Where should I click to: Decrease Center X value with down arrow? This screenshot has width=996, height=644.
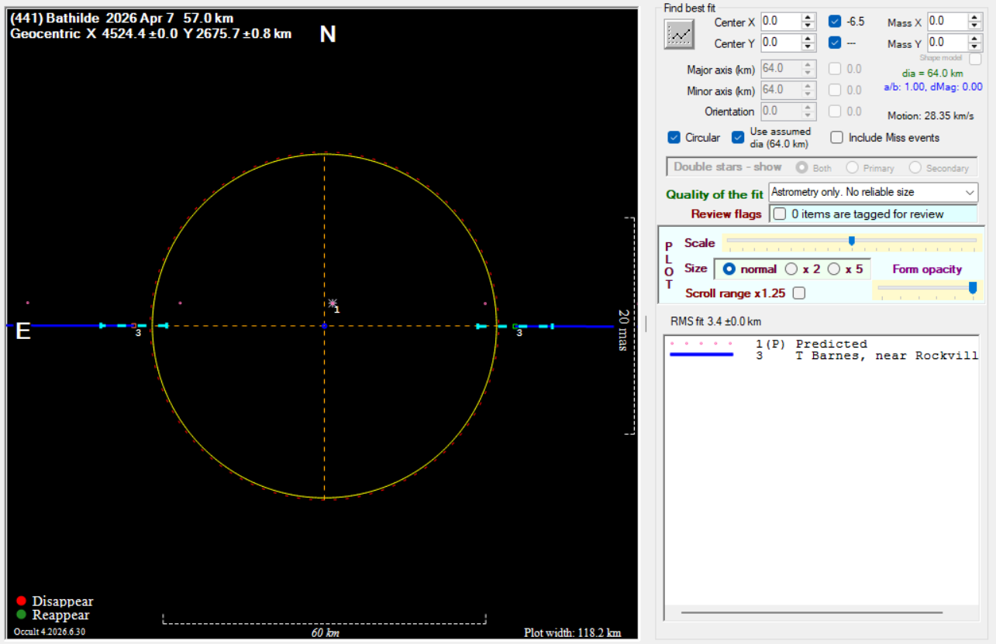pos(808,26)
